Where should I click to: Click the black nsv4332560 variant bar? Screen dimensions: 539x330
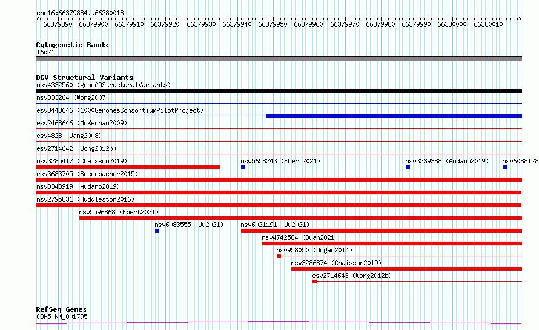279,91
